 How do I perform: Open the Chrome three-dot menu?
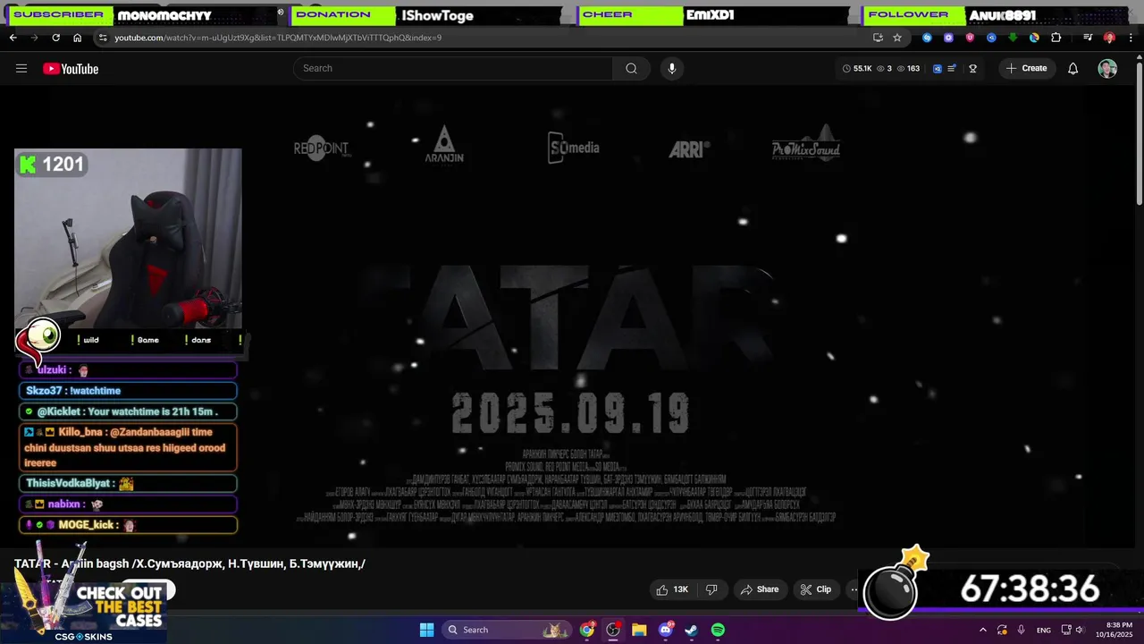[x=1131, y=38]
